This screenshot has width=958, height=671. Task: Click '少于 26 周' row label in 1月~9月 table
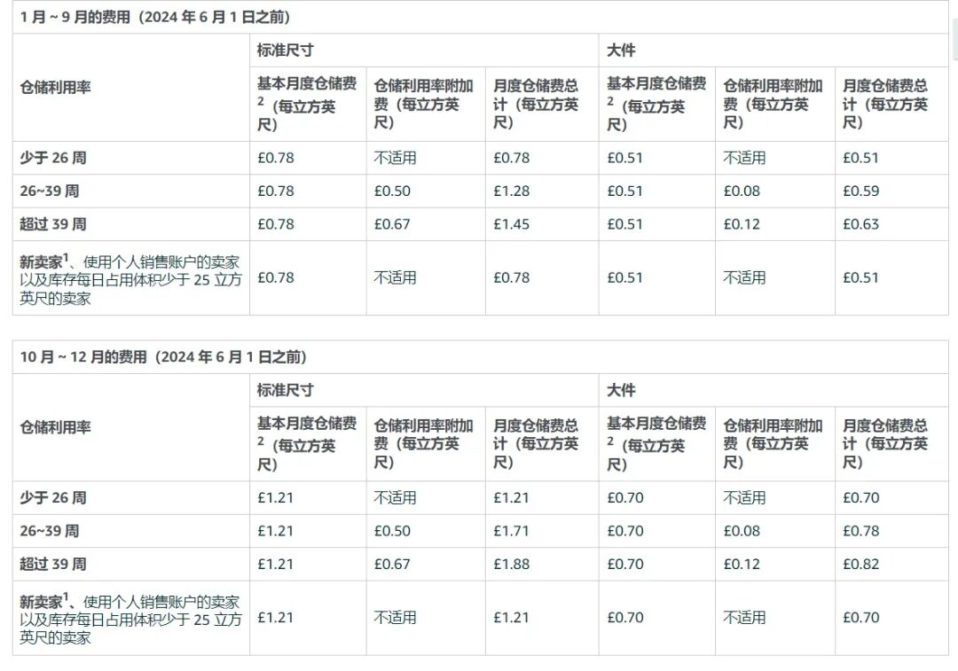point(53,158)
